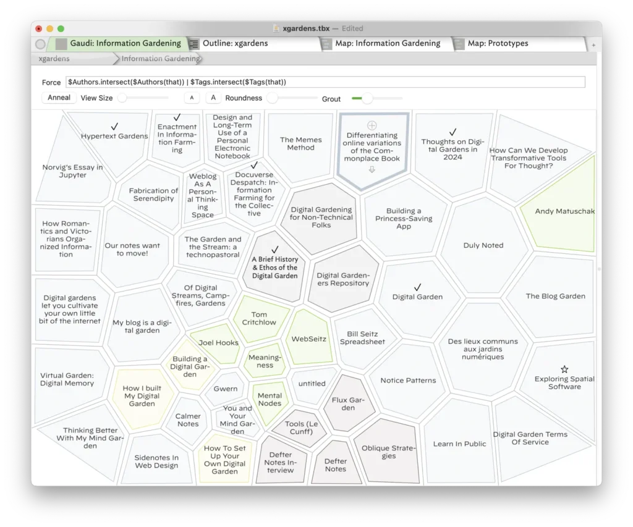Viewport: 633px width, 527px height.
Task: Click the plus icon above Differentiating note
Action: point(372,125)
